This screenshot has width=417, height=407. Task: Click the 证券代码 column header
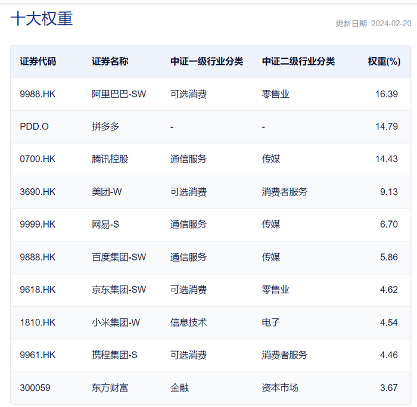(x=38, y=61)
